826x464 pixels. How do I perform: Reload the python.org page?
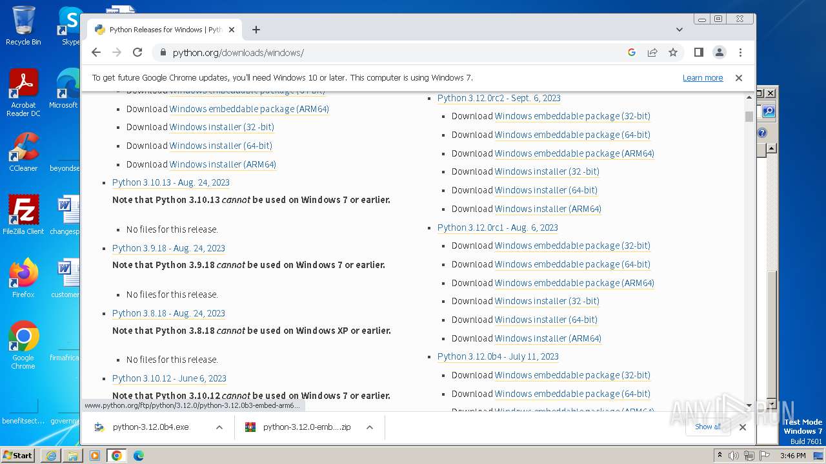click(137, 53)
